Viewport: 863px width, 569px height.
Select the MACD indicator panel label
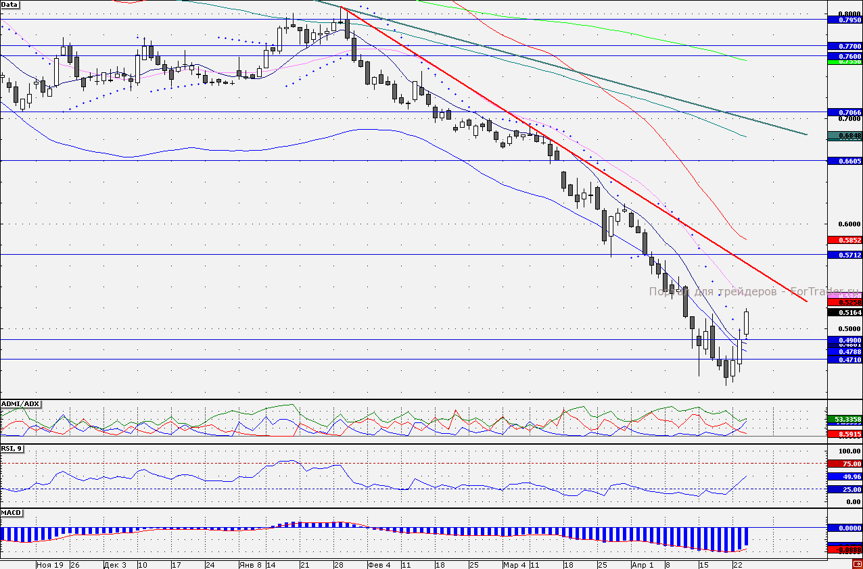(11, 512)
